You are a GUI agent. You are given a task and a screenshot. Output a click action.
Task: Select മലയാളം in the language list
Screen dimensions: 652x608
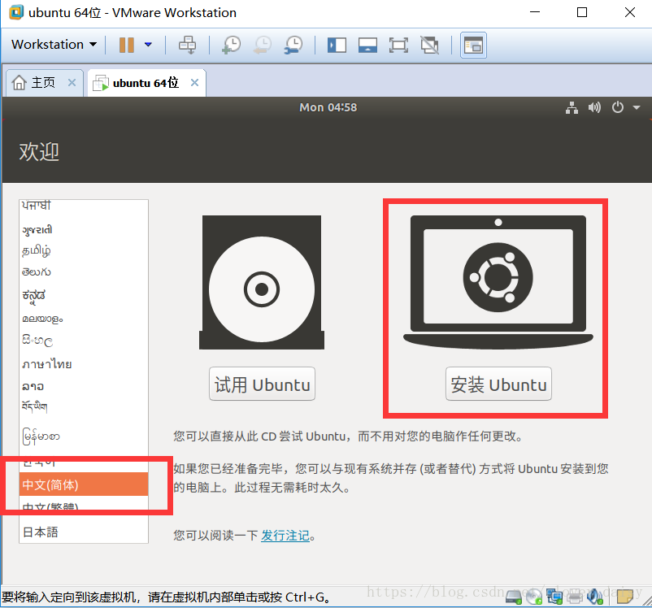point(84,319)
